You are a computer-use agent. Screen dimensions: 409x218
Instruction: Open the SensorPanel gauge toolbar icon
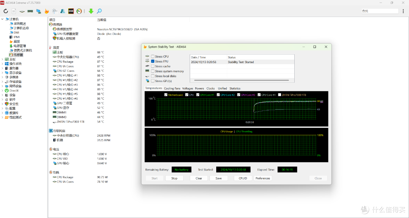(x=79, y=11)
